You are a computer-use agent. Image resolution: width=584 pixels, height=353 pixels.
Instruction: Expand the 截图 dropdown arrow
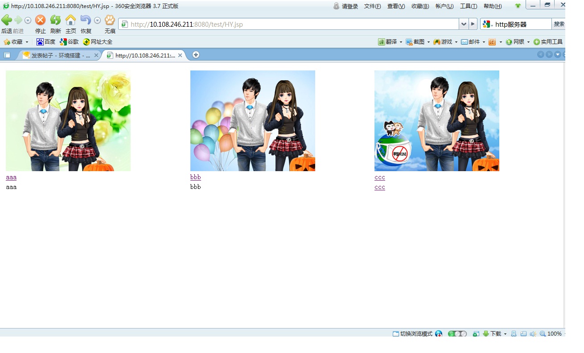click(x=428, y=42)
